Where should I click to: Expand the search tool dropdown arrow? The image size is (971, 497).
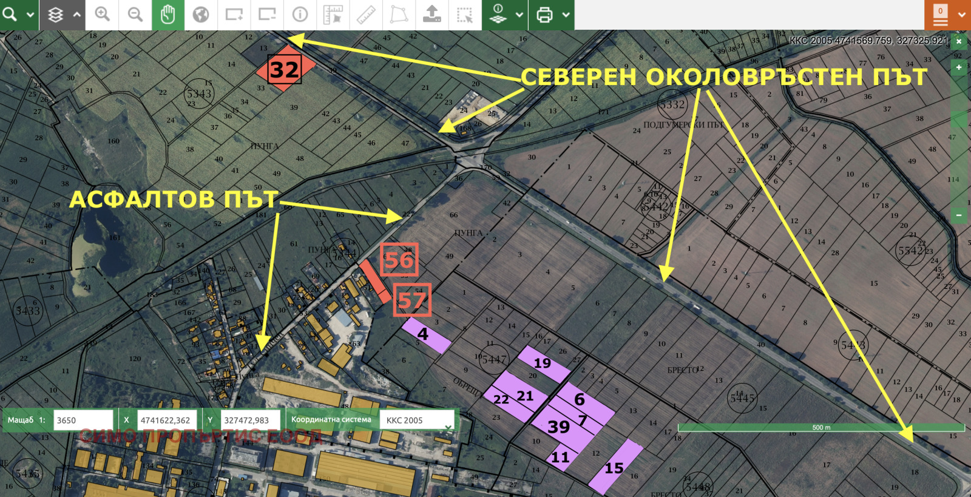pos(30,15)
